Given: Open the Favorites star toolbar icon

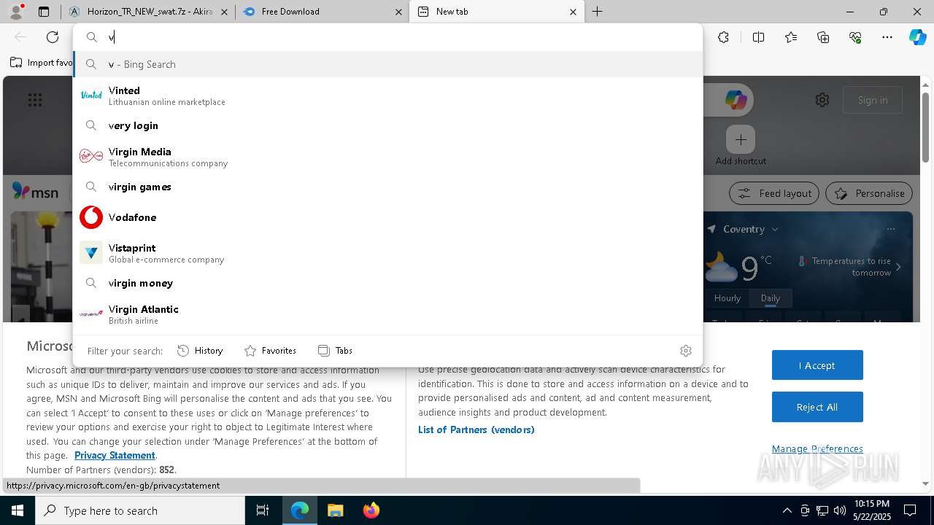Looking at the screenshot, I should coord(791,37).
